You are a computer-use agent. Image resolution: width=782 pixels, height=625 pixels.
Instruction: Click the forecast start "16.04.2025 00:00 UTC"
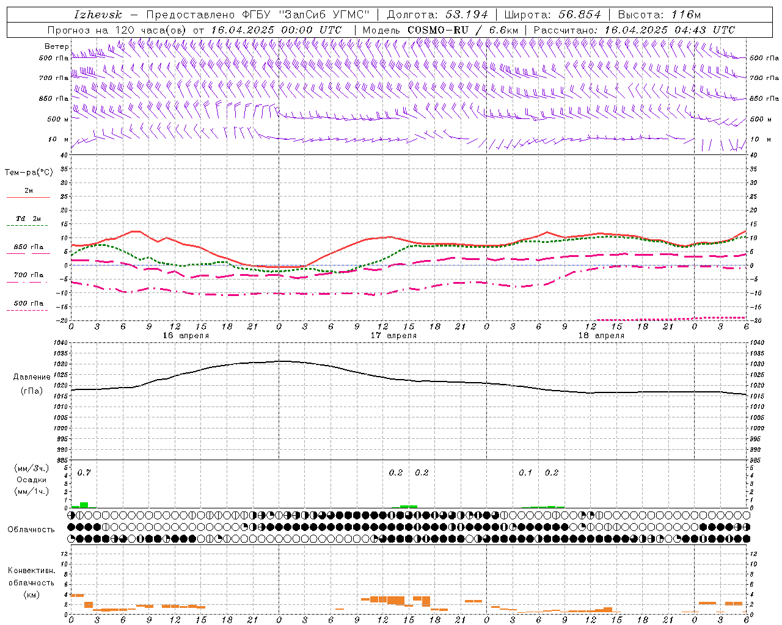pyautogui.click(x=276, y=30)
